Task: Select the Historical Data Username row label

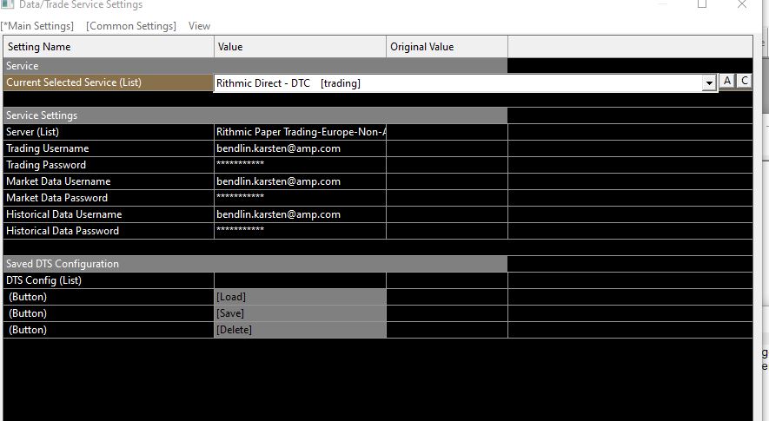Action: (109, 214)
